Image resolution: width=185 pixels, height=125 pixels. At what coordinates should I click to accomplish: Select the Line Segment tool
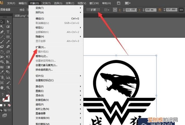(2, 37)
